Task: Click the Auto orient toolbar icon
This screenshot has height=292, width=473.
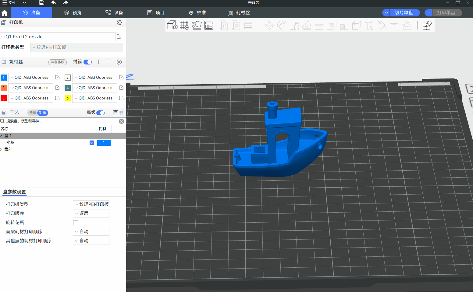Action: pyautogui.click(x=197, y=25)
